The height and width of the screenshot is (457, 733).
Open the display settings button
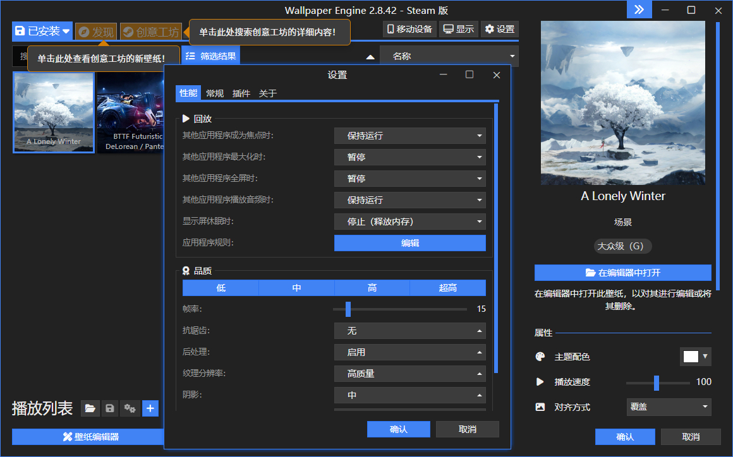coord(459,29)
